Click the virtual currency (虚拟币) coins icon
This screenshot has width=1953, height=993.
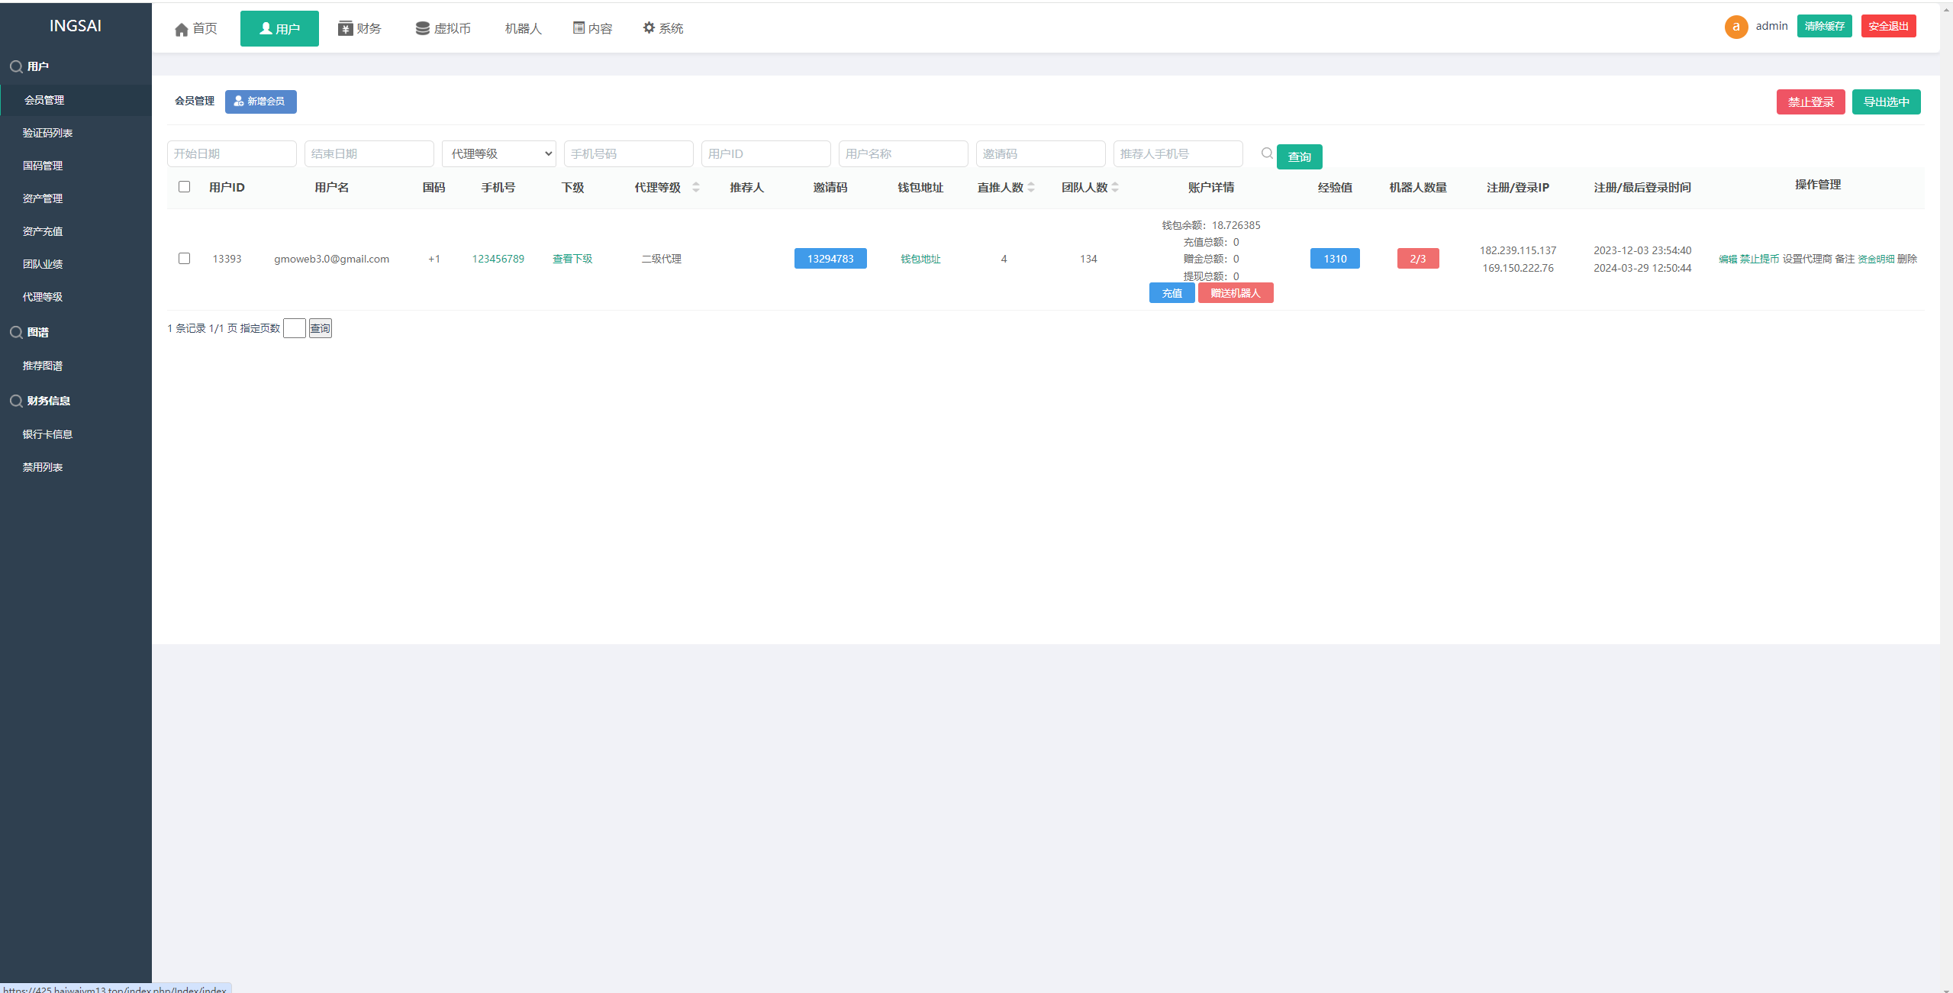[x=422, y=29]
